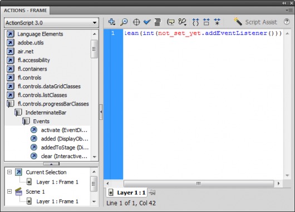Collapse script navigator with splitter arrow

pos(51,164)
